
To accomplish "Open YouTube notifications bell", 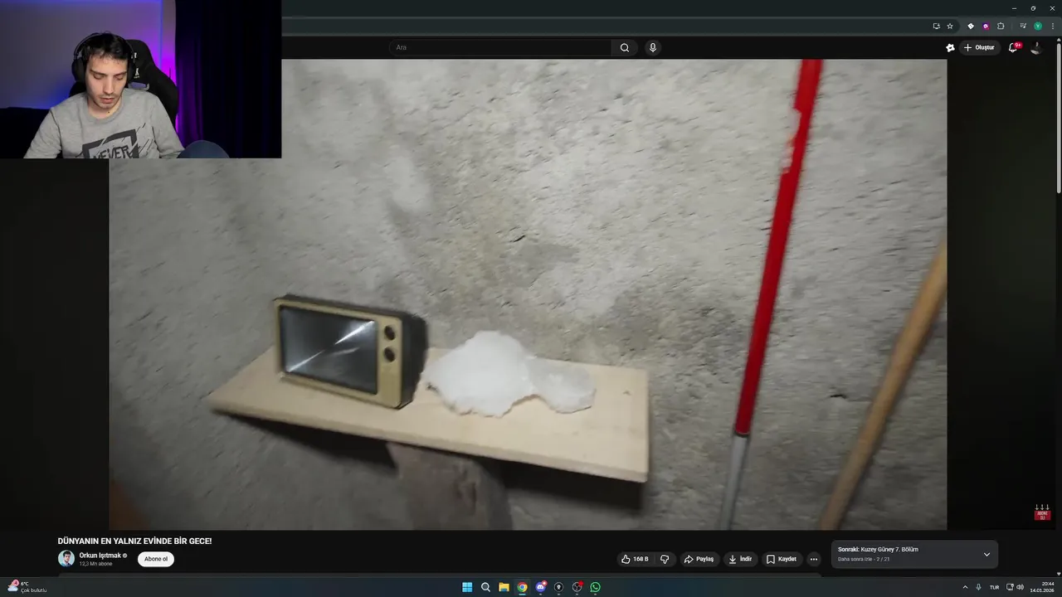I will (x=1013, y=47).
